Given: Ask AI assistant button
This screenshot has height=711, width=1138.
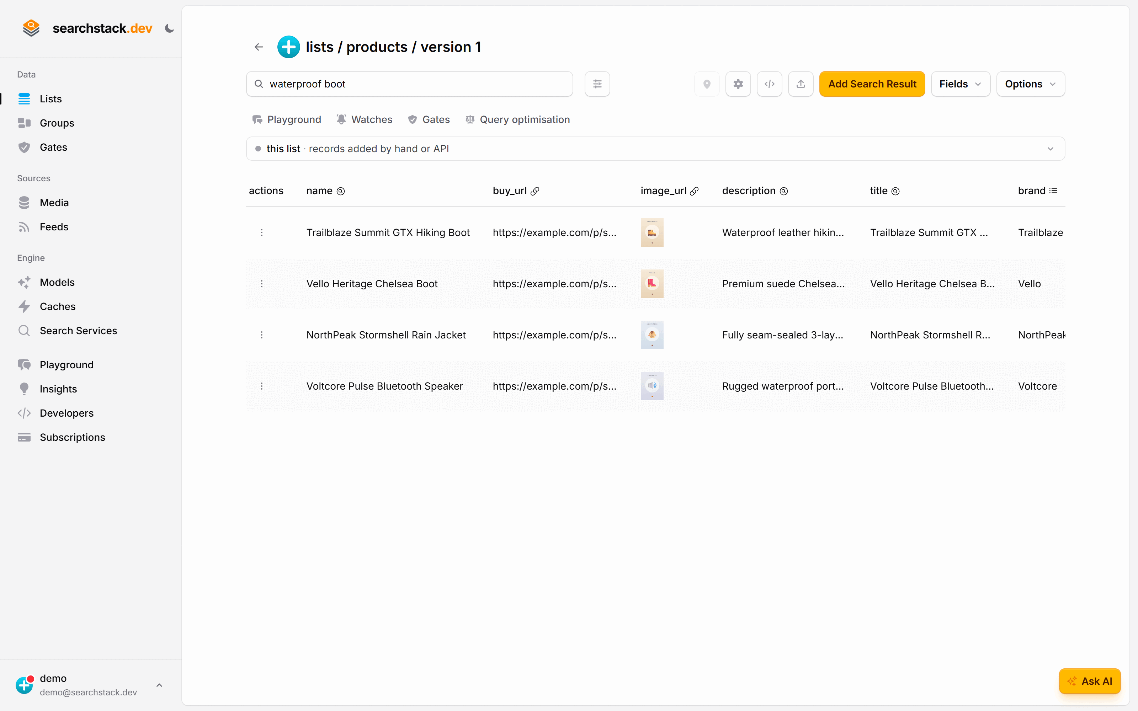Looking at the screenshot, I should [1090, 681].
